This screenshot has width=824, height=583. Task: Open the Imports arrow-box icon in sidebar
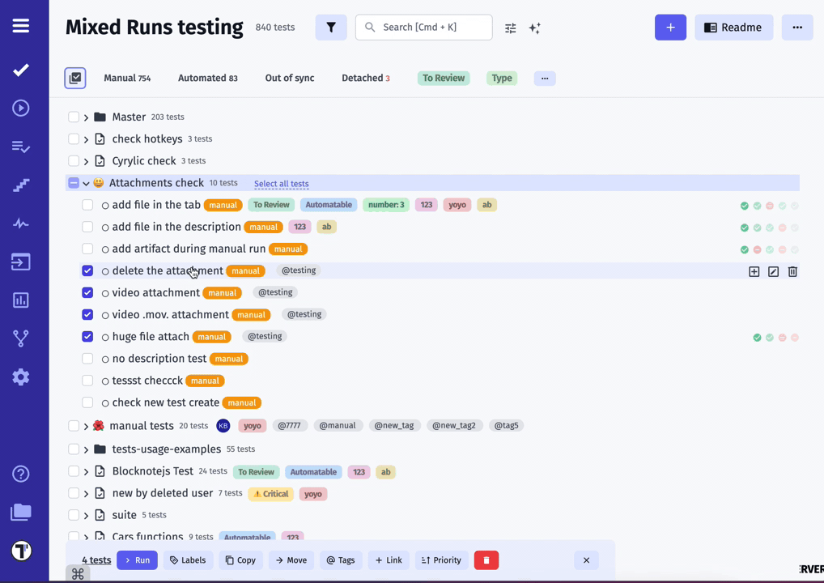pyautogui.click(x=21, y=262)
